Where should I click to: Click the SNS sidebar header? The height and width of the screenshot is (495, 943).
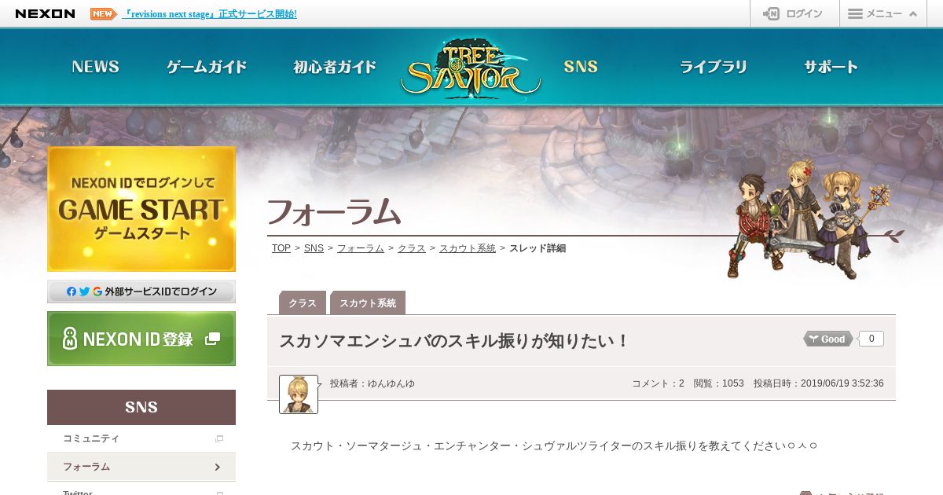click(141, 407)
